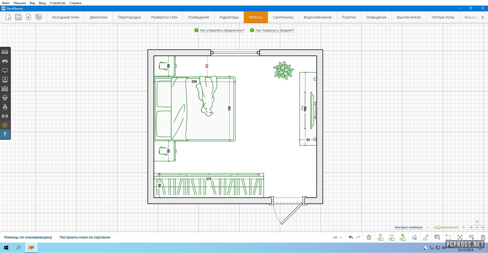Redo the undone action

click(x=358, y=237)
